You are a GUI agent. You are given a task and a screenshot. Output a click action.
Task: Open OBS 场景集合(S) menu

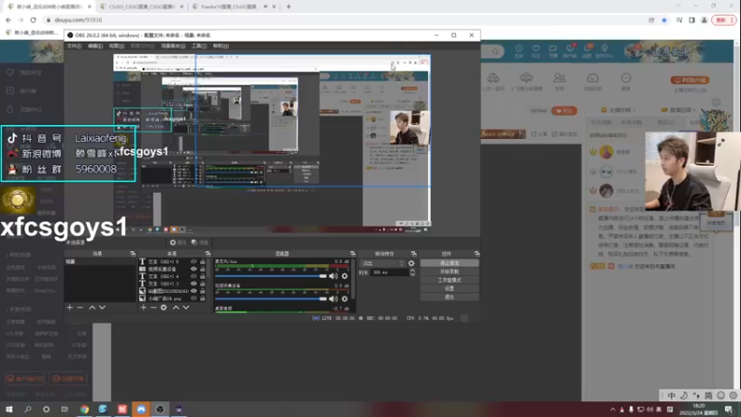click(x=173, y=45)
